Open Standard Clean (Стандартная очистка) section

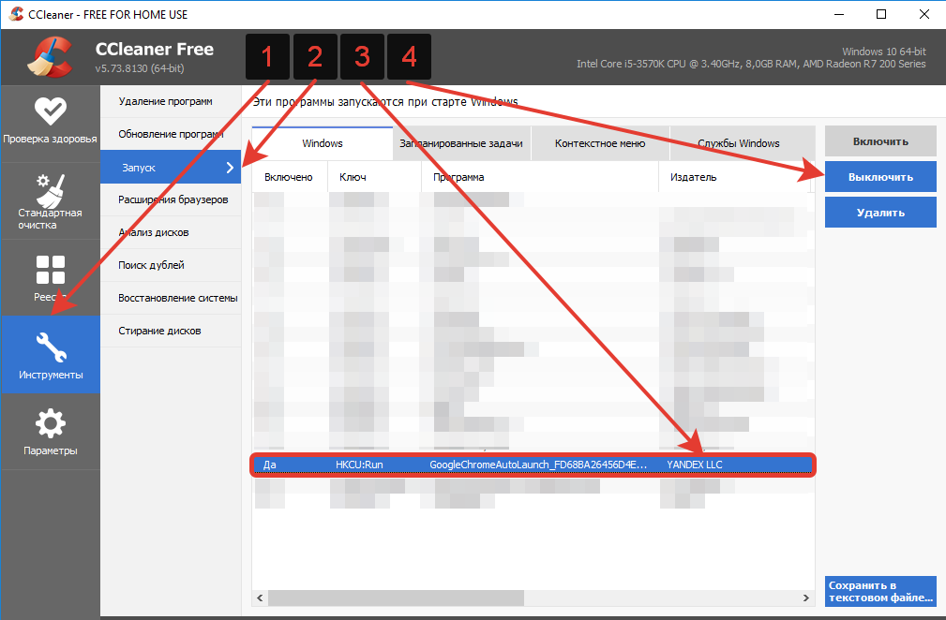[x=50, y=200]
